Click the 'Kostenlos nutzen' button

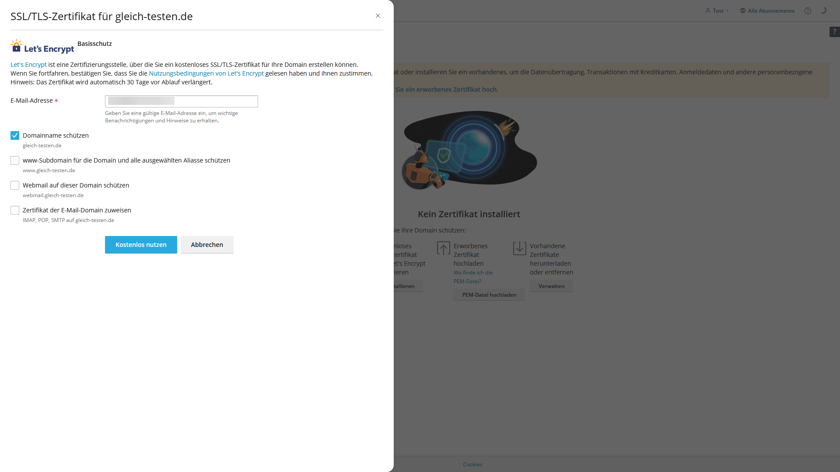pyautogui.click(x=140, y=245)
